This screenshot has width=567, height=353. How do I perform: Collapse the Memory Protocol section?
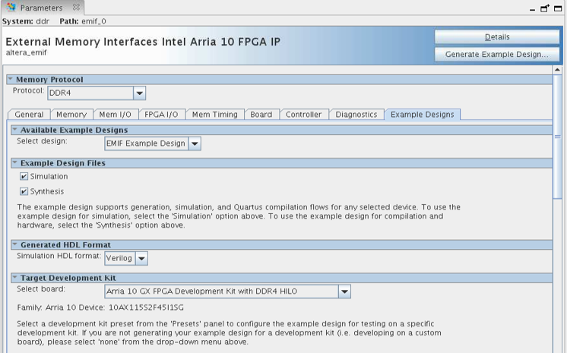pos(11,79)
